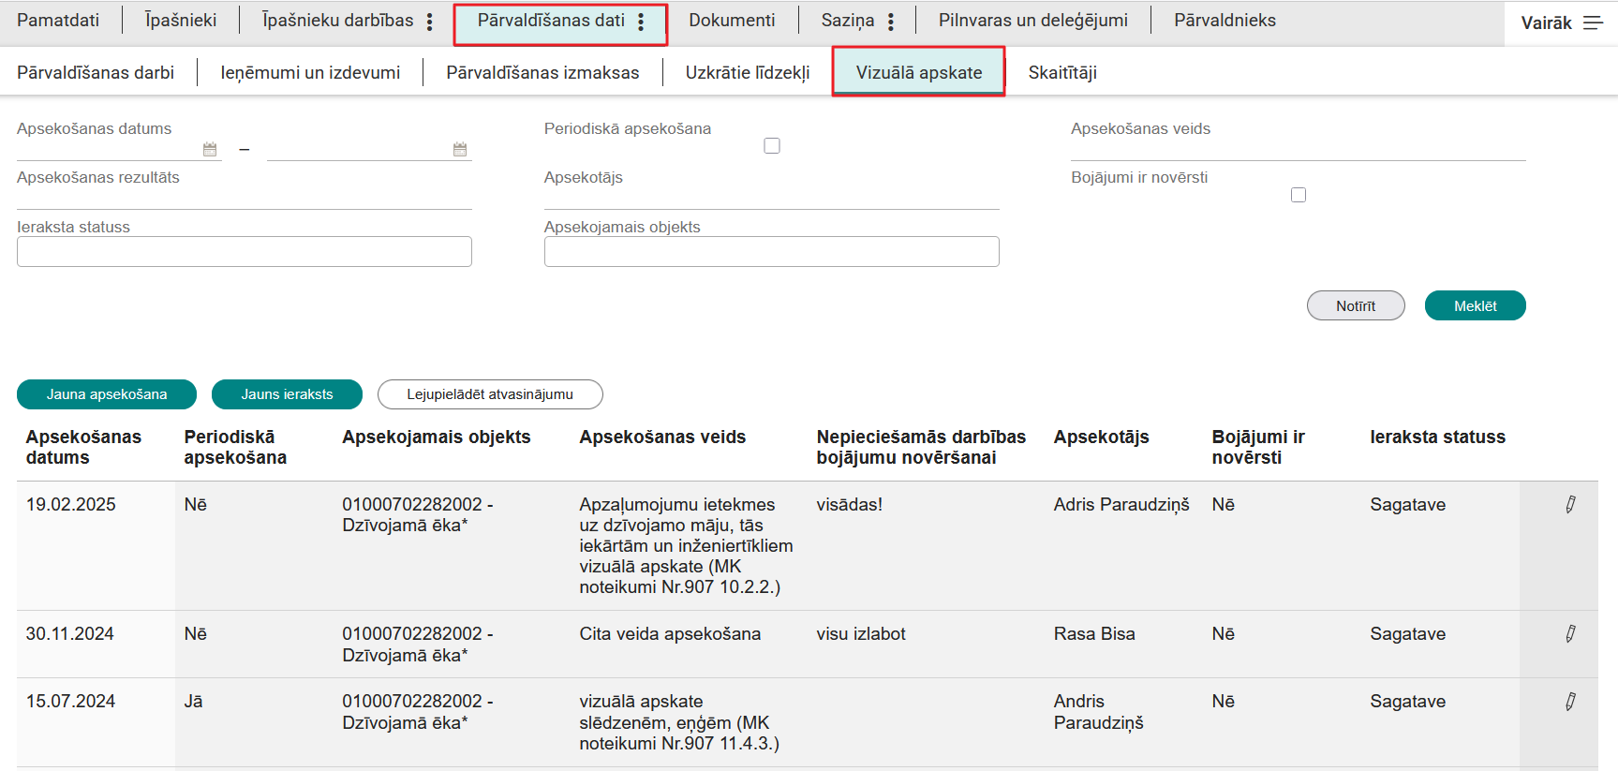This screenshot has width=1618, height=771.
Task: Open the three-dot menu next to Saziņa
Action: (x=891, y=22)
